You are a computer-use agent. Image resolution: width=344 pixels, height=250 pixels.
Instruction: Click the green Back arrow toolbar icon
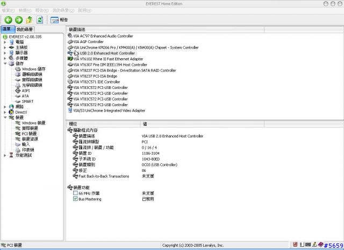tap(9, 20)
